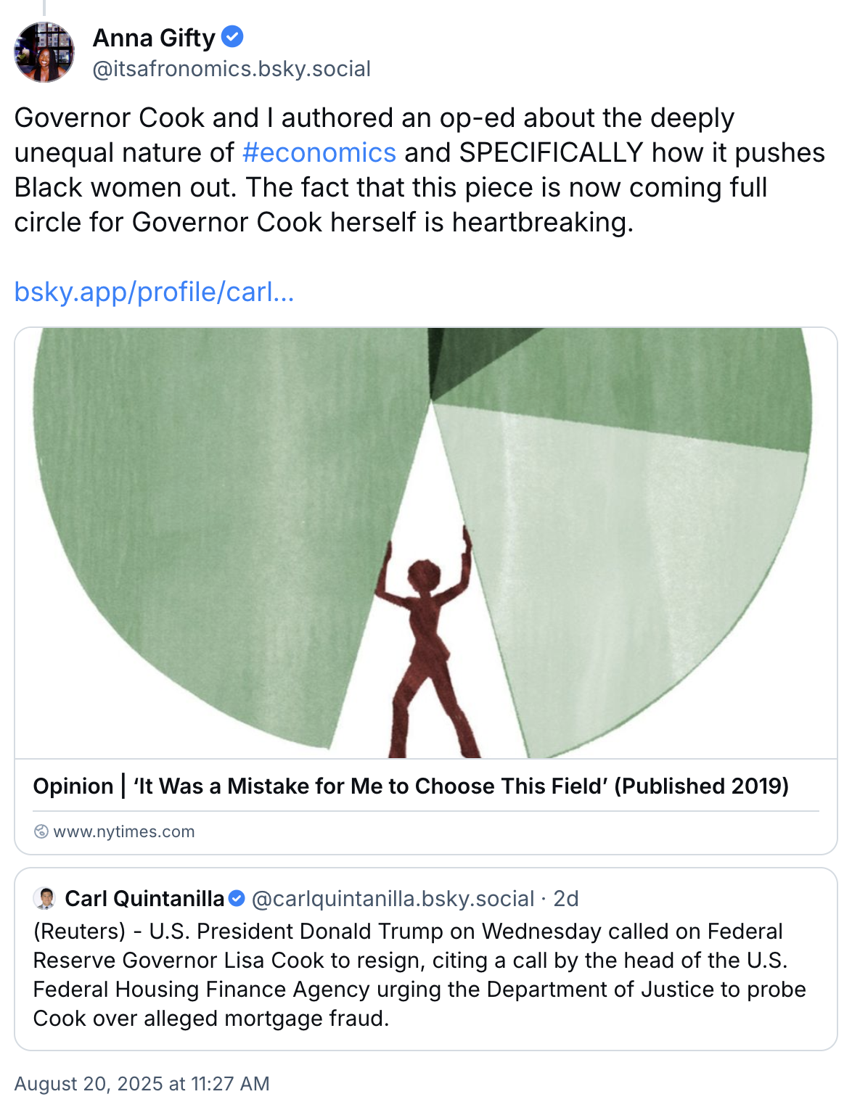Click the quoted post's 2d timestamp
Viewport: 852px width, 1110px height.
click(566, 899)
